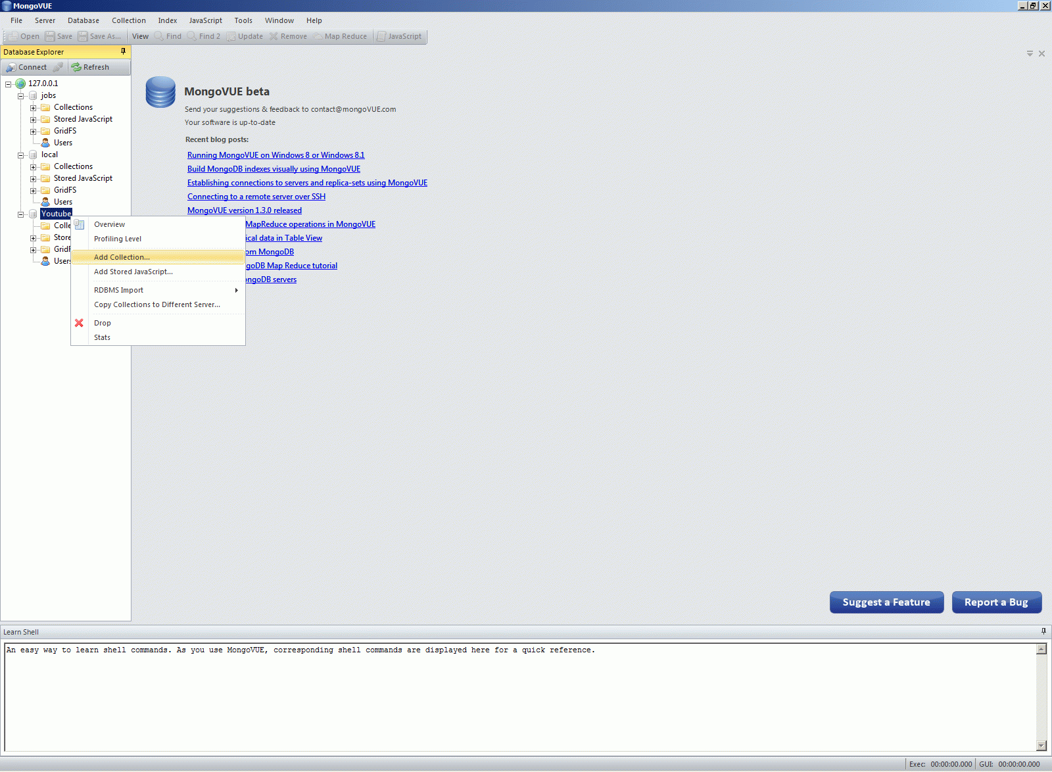Open the Collection menu
Viewport: 1052px width, 772px height.
129,20
